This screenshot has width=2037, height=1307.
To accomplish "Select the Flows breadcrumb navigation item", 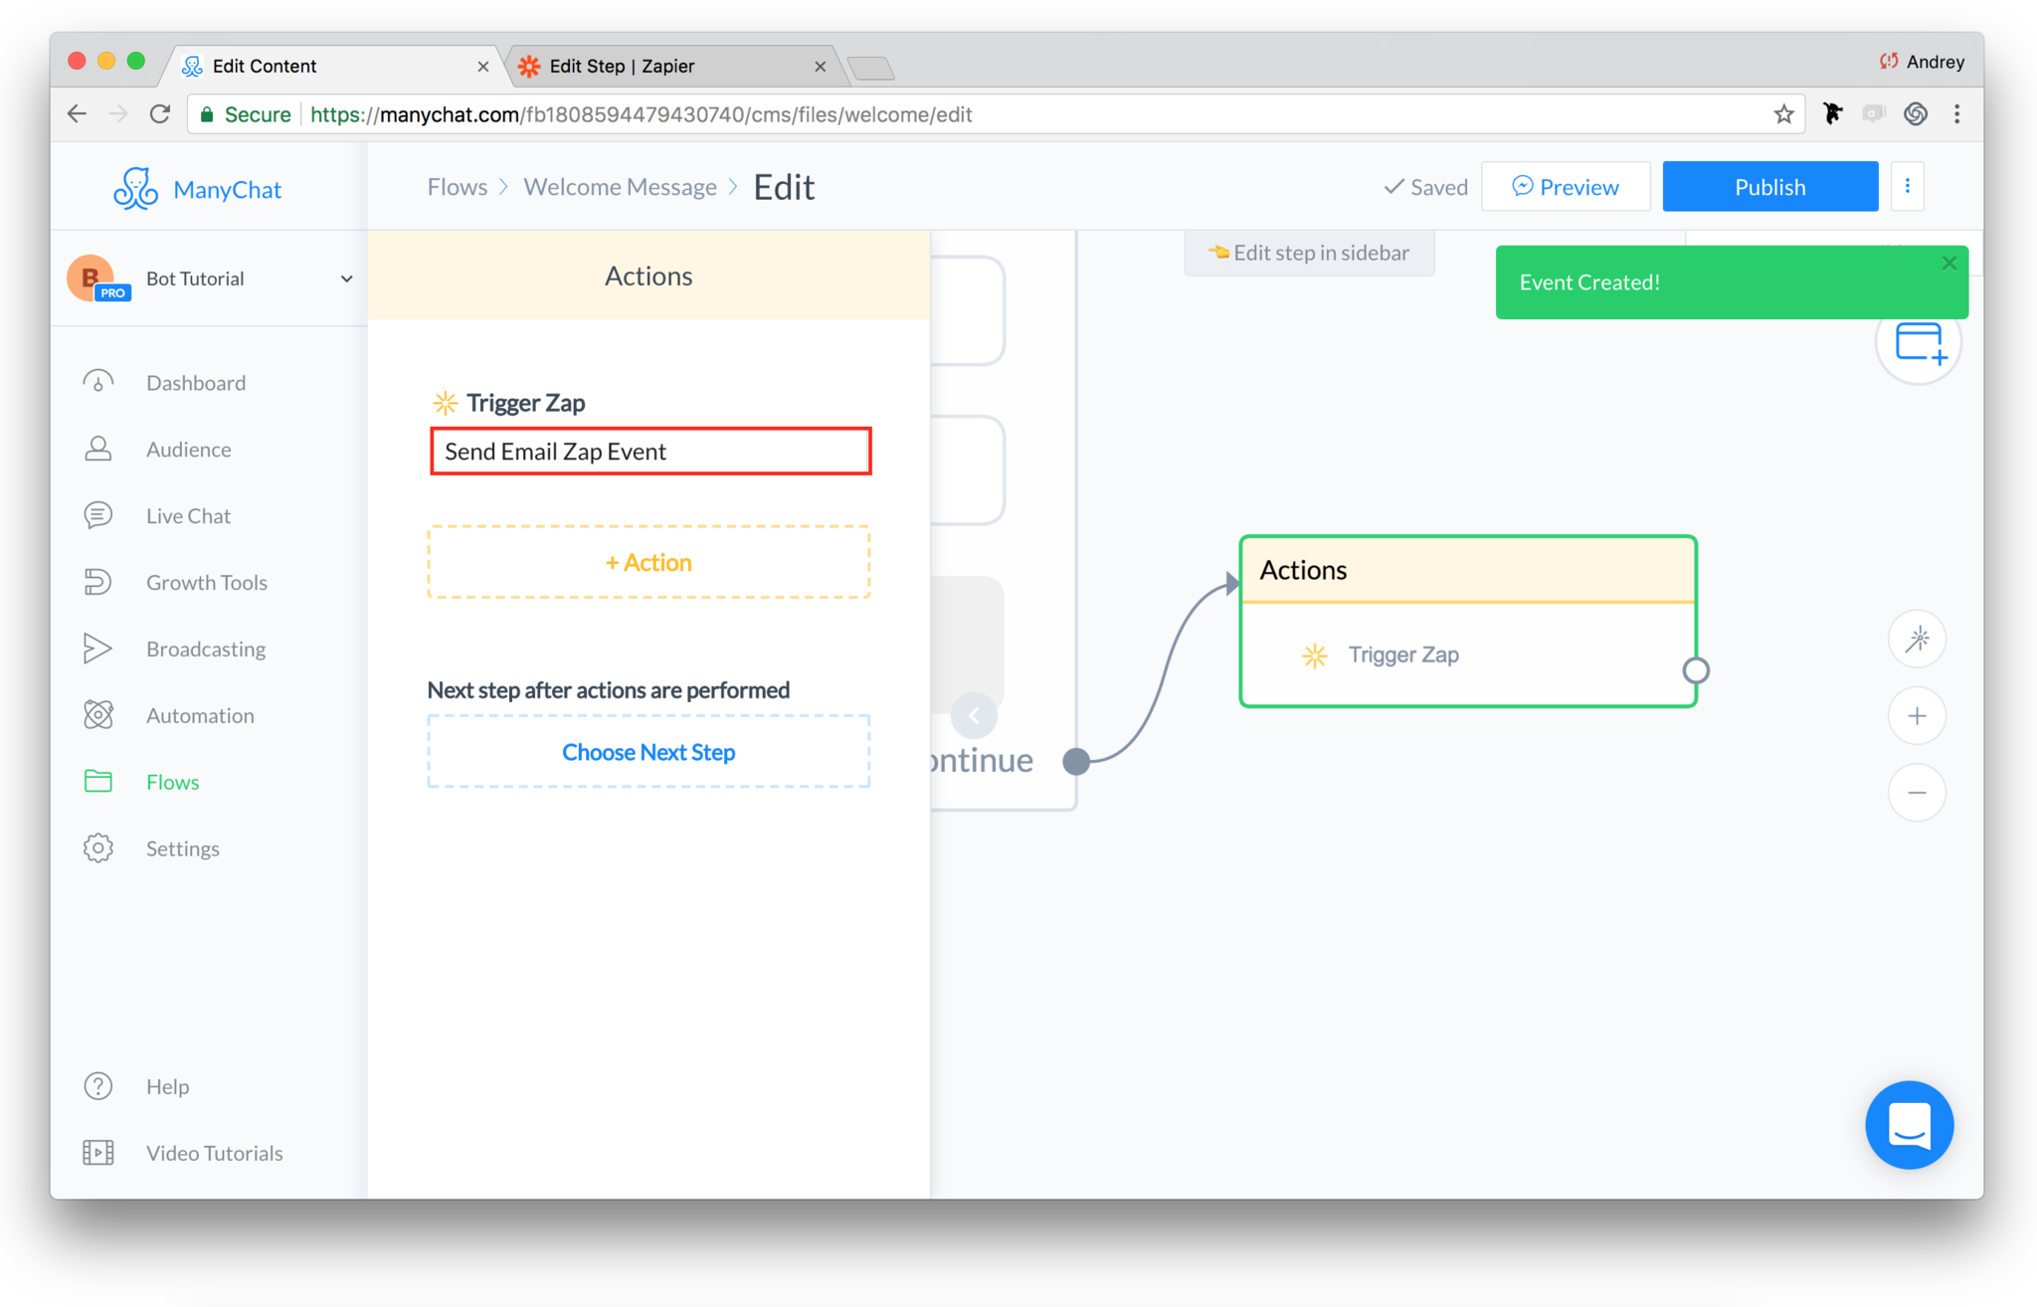I will (x=458, y=184).
